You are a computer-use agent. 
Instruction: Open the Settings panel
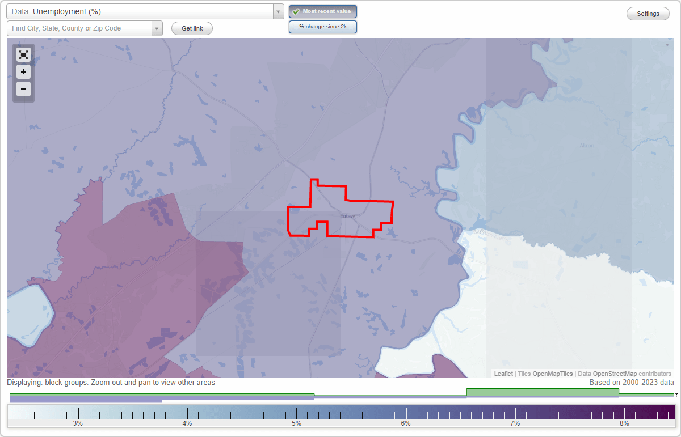(x=648, y=13)
